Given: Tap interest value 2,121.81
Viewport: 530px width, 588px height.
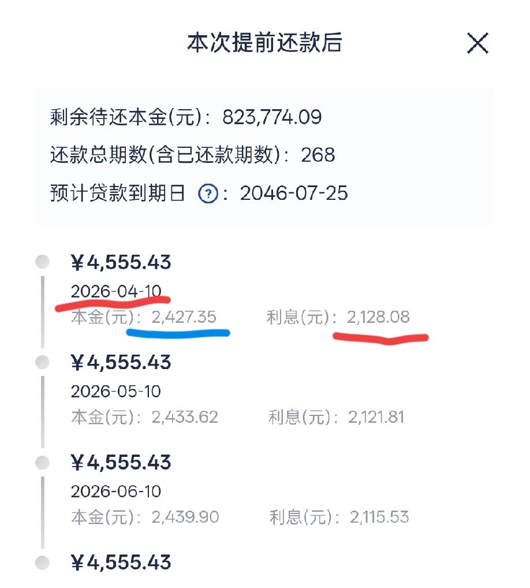Looking at the screenshot, I should (376, 417).
